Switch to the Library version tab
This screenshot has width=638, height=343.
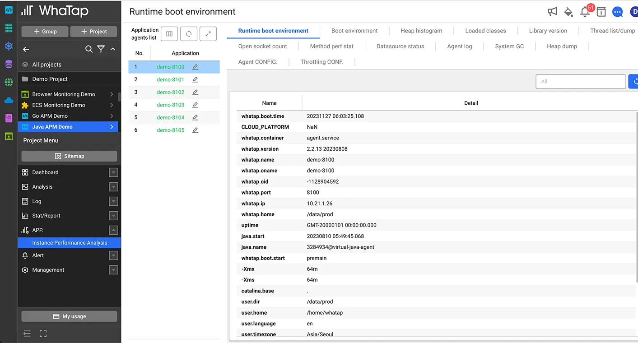click(548, 31)
